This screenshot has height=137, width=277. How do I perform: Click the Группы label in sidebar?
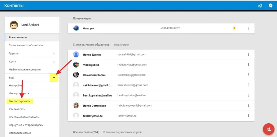[14, 53]
